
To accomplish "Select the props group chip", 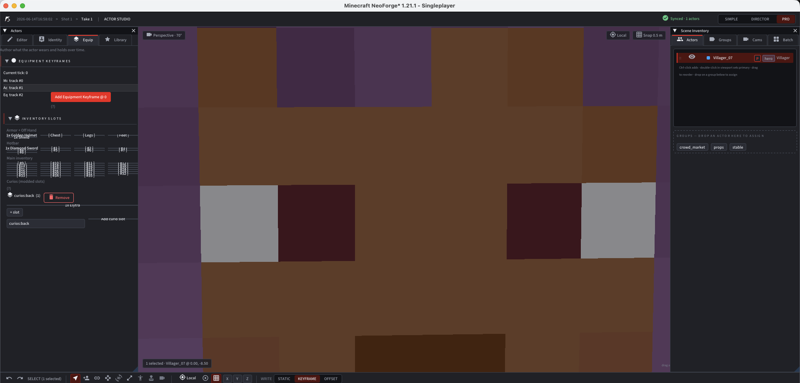I will pos(719,147).
